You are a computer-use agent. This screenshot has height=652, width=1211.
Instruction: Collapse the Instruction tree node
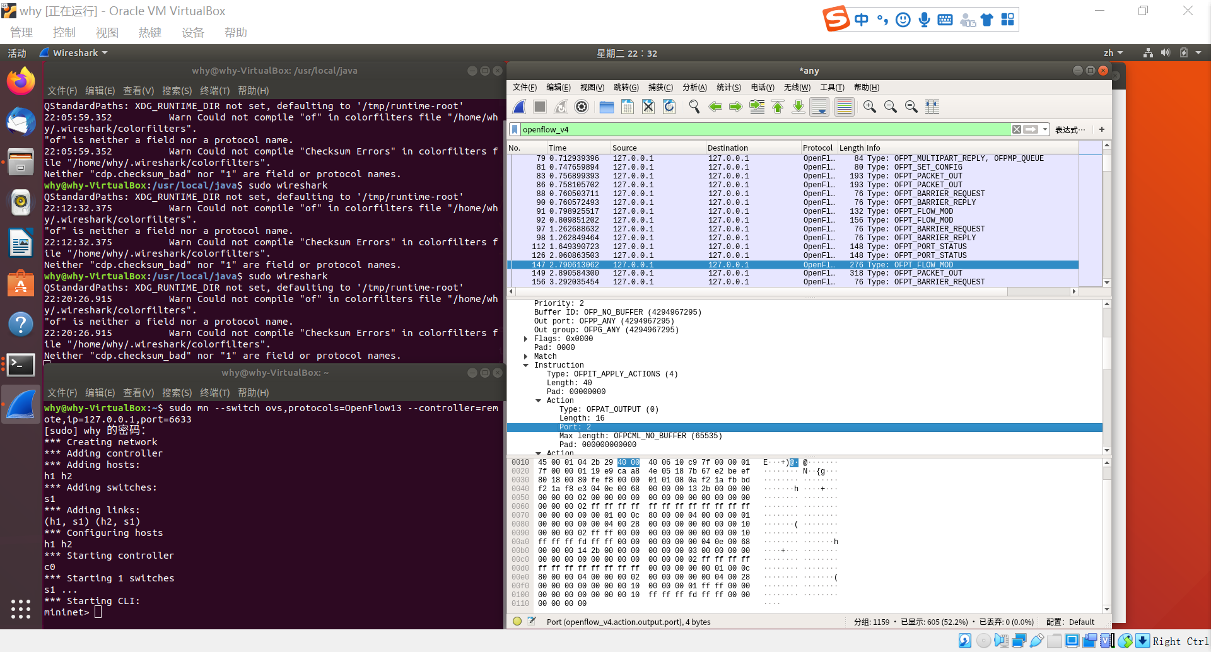[526, 366]
